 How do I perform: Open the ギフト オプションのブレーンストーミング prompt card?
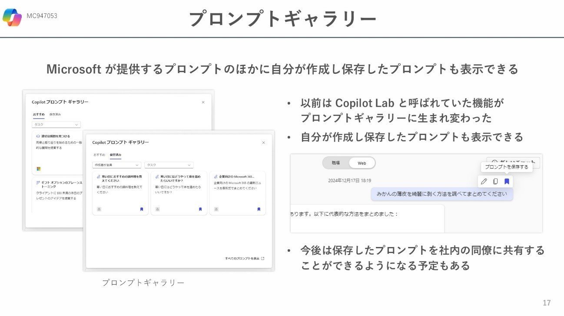[57, 194]
